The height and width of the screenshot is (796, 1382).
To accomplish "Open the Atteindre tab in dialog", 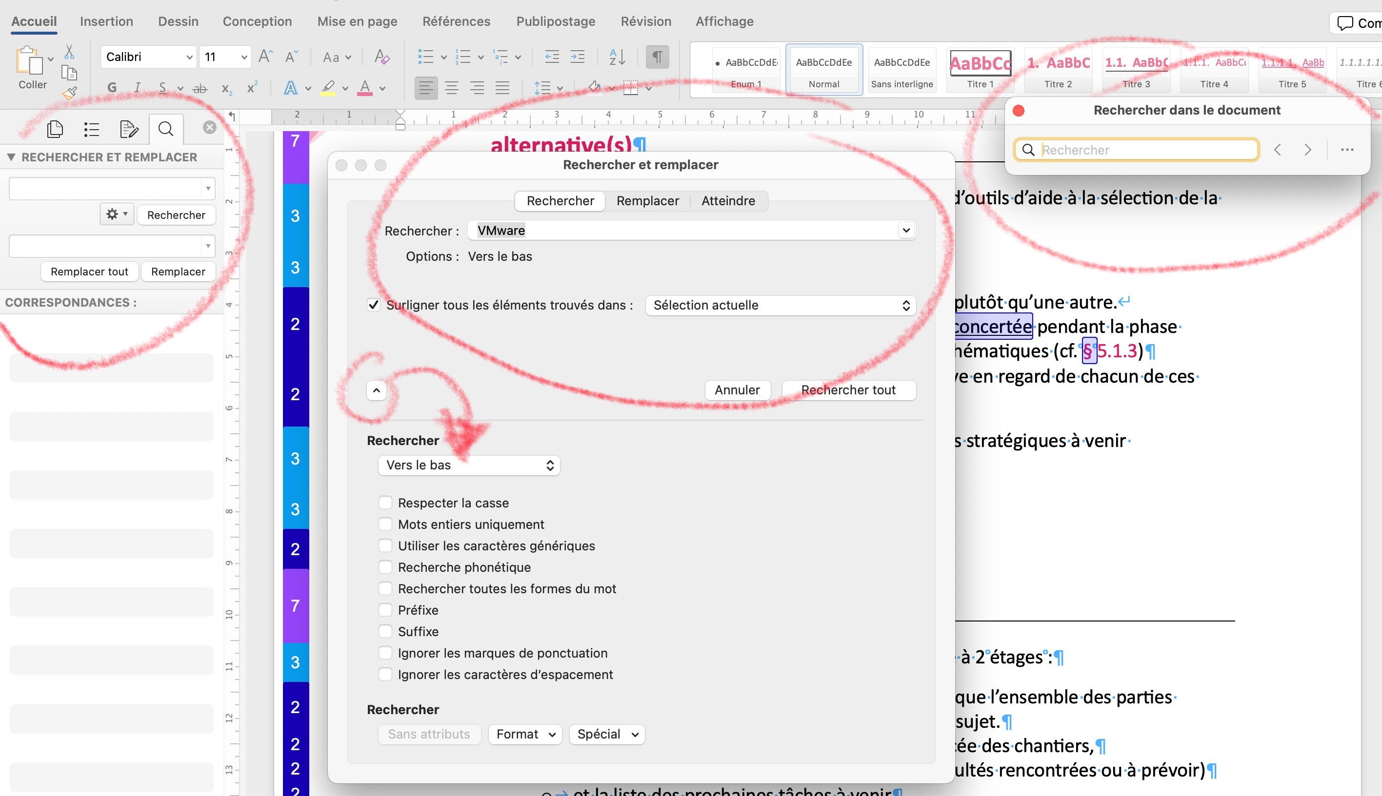I will [727, 200].
